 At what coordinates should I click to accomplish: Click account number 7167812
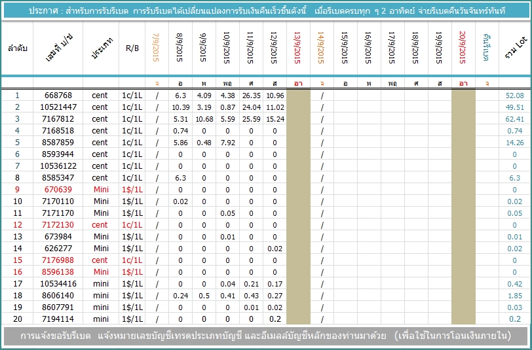click(x=58, y=119)
